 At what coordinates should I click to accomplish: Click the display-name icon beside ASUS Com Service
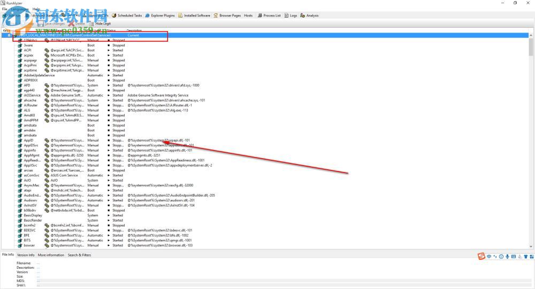pos(47,175)
